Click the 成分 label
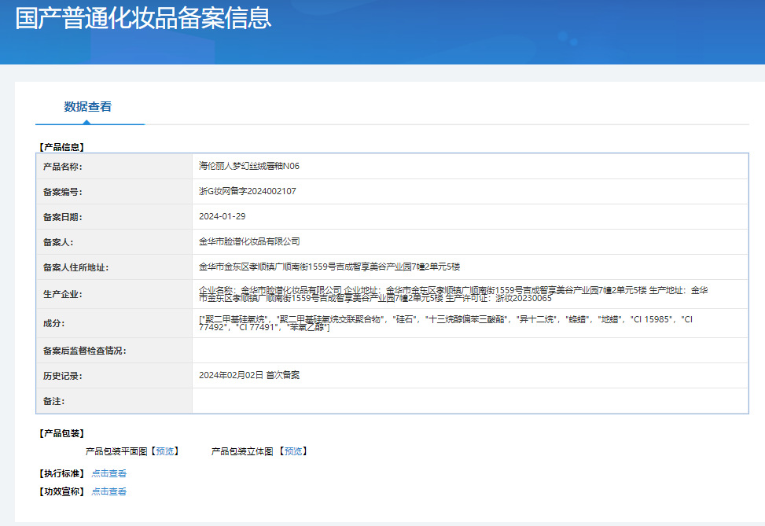This screenshot has width=765, height=526. click(53, 323)
